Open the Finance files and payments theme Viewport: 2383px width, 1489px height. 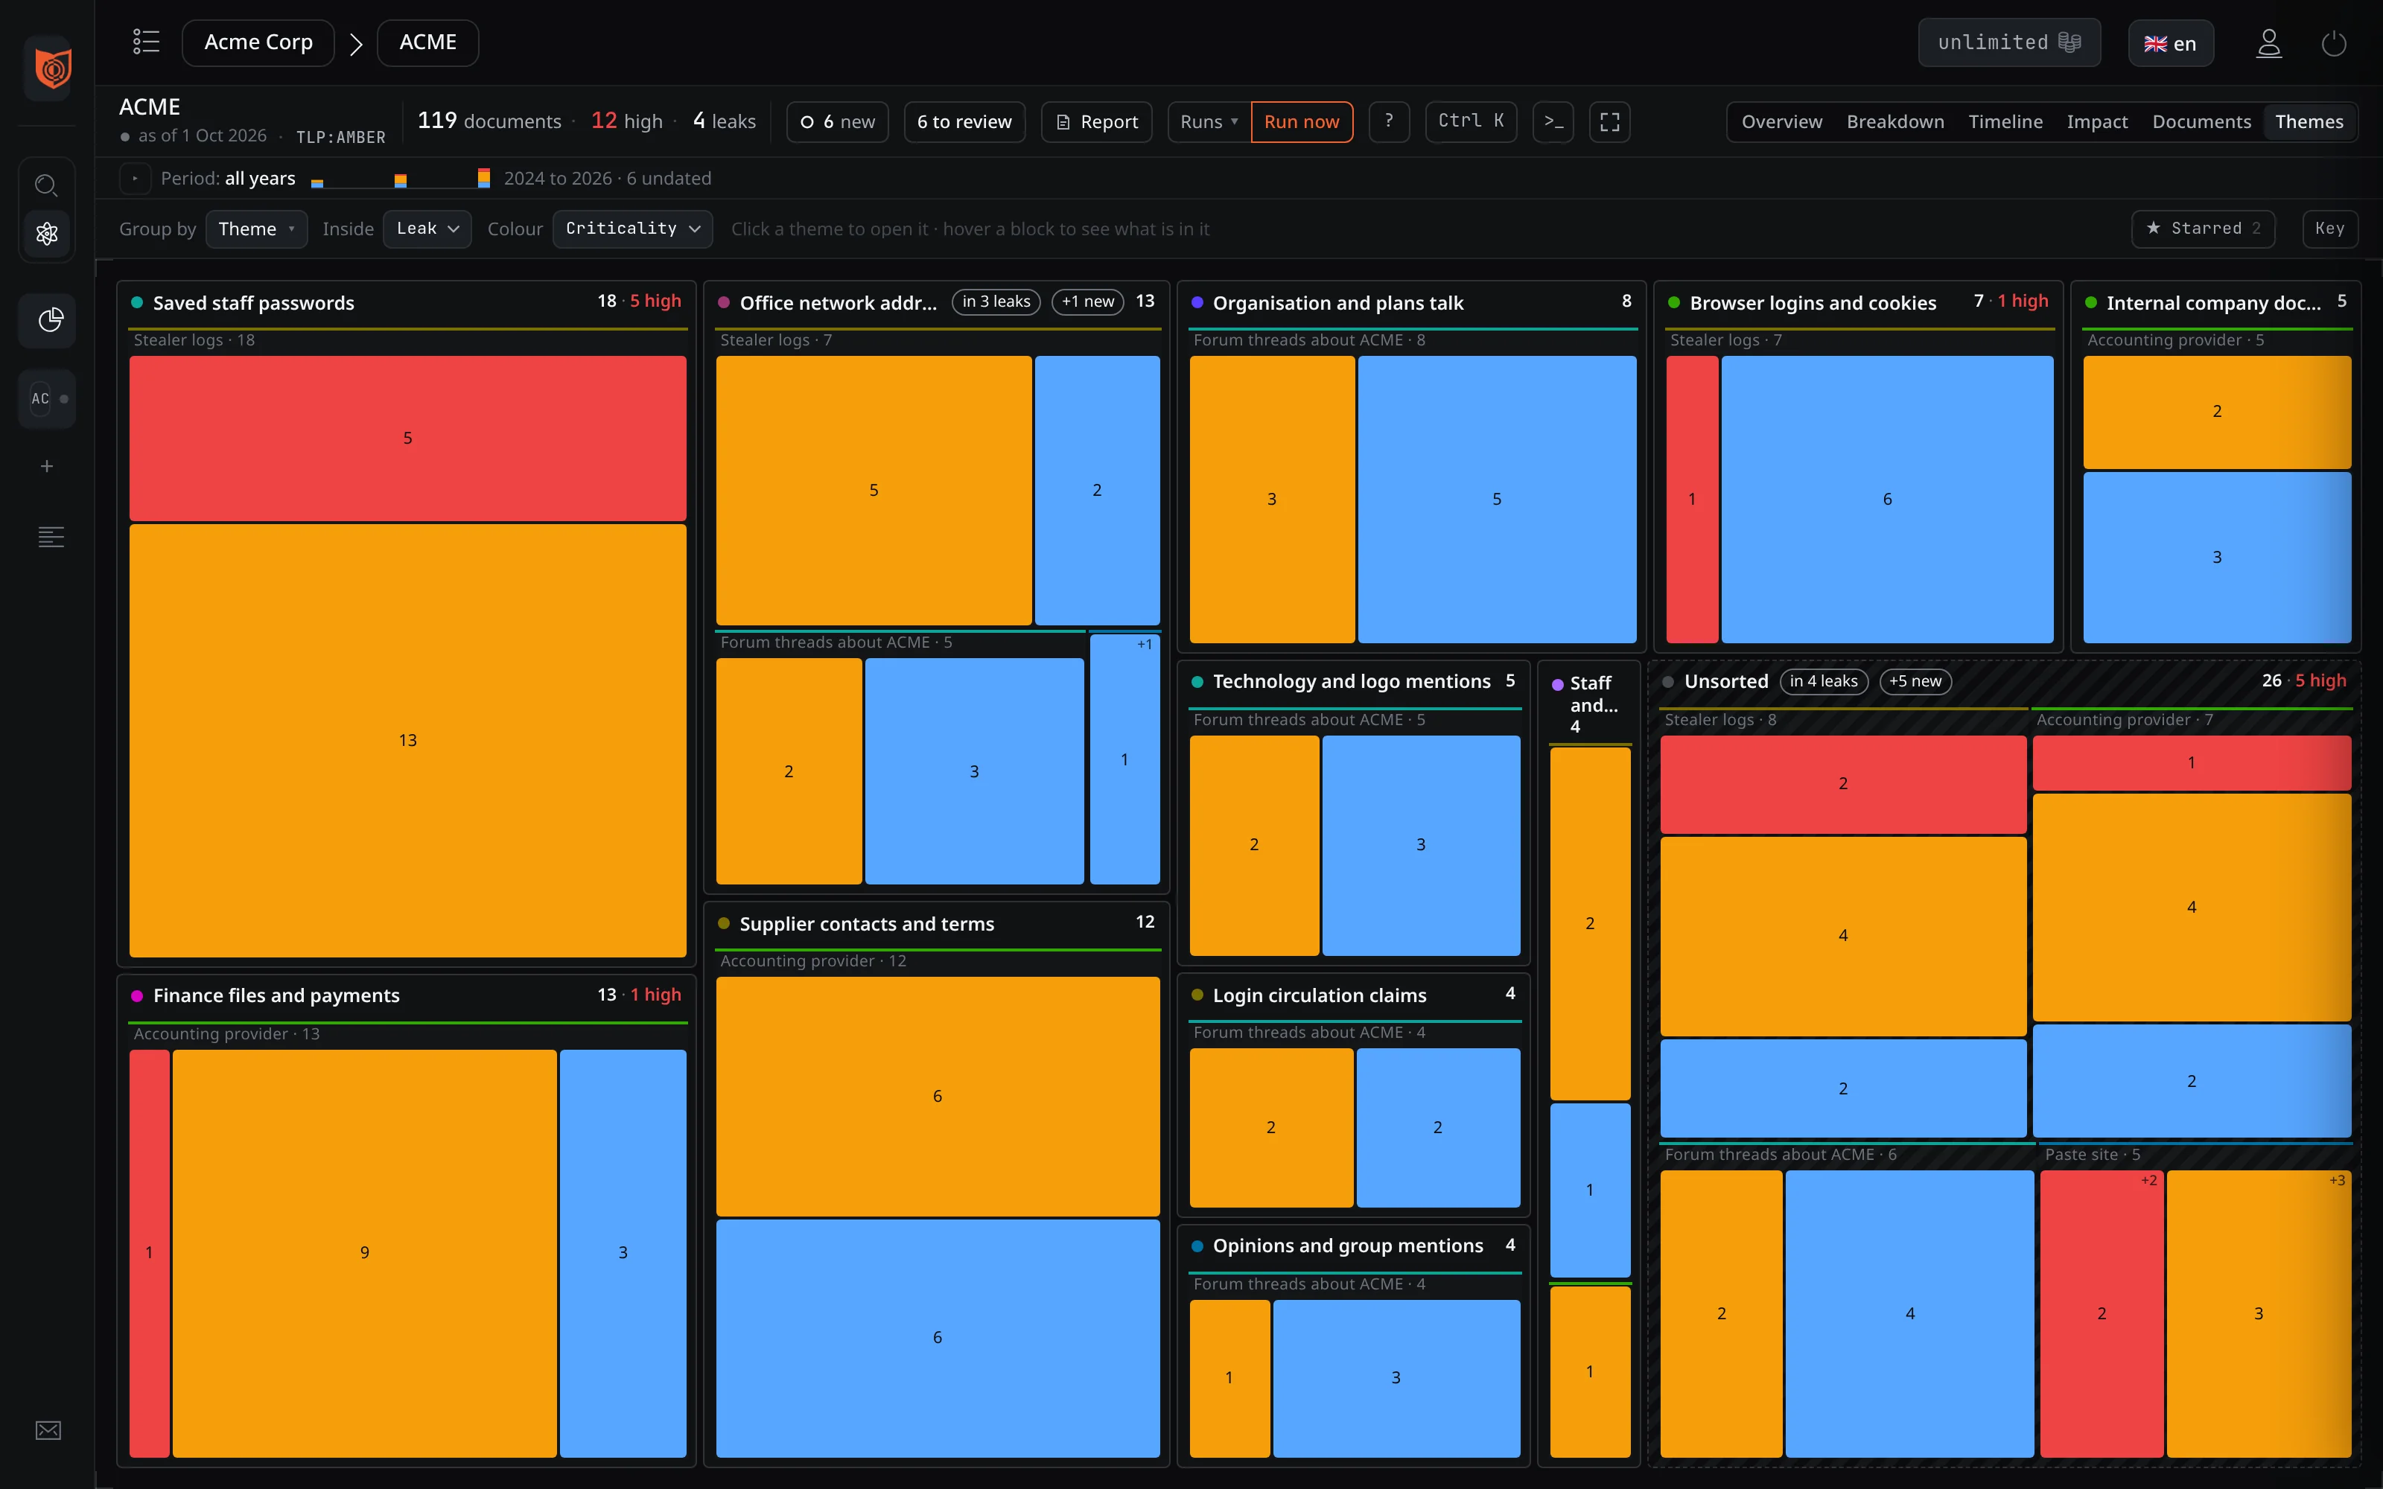(276, 995)
